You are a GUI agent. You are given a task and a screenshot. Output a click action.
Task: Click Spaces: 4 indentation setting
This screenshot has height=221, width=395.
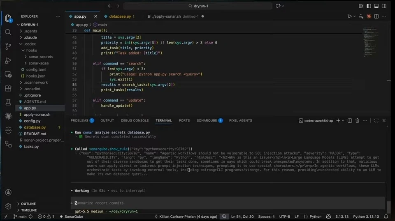(x=266, y=216)
